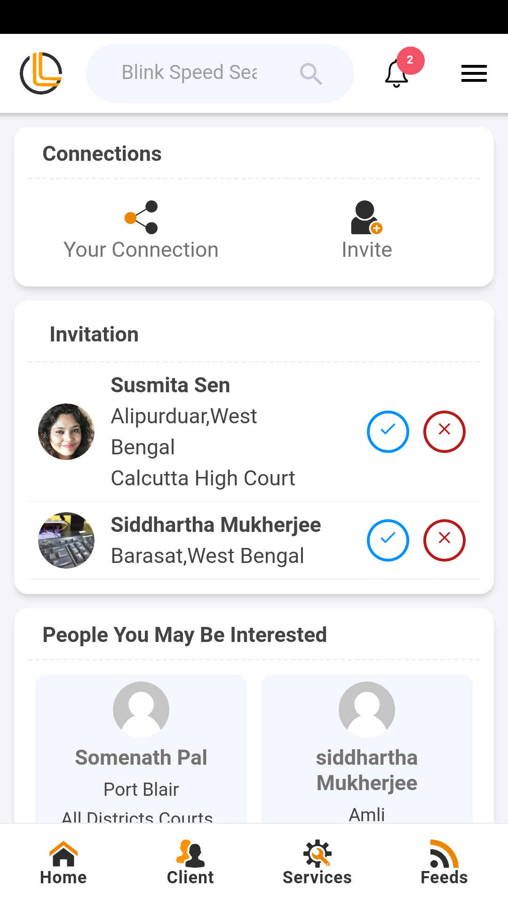
Task: Open the hamburger menu
Action: point(474,73)
